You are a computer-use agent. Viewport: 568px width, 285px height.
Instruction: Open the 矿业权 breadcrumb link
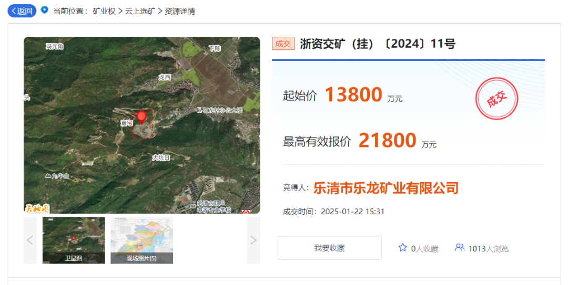pyautogui.click(x=104, y=11)
